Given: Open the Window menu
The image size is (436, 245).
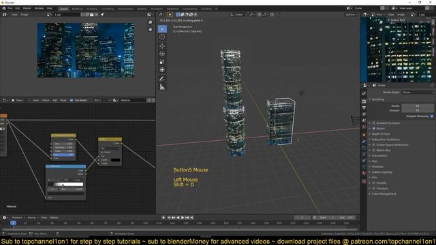Looking at the screenshot, I should pos(39,8).
